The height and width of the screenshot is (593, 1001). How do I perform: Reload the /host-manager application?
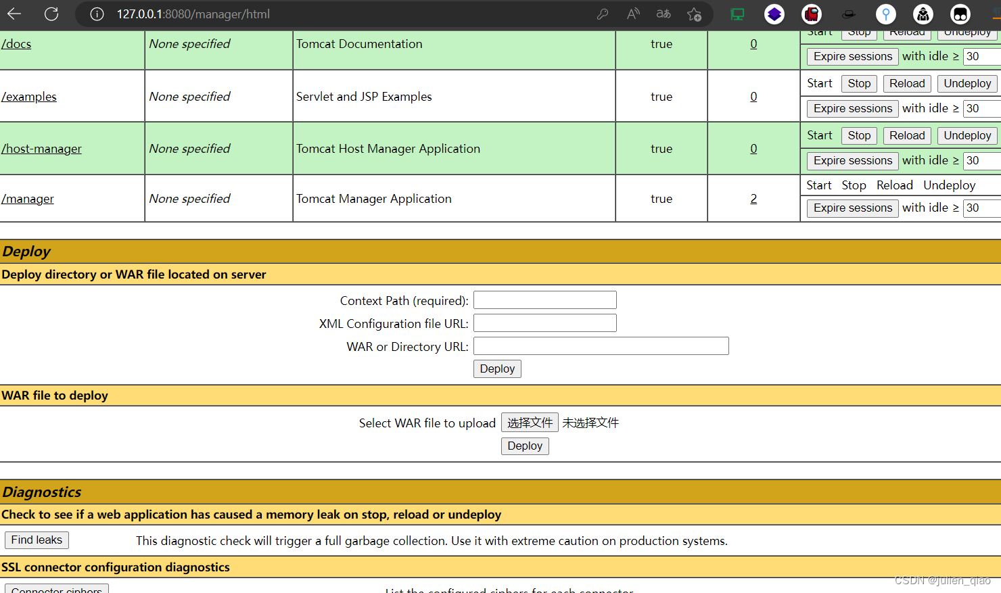(907, 135)
